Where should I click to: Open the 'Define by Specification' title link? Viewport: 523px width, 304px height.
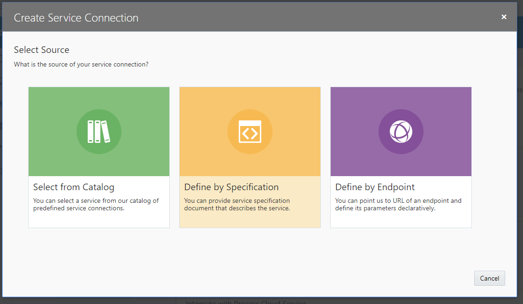point(231,187)
